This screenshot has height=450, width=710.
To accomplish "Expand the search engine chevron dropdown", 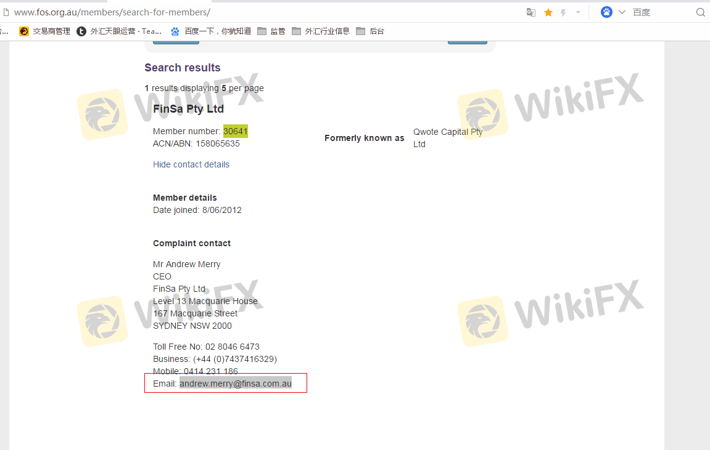I will [622, 12].
